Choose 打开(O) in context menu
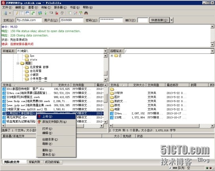Screen dimensions: 215x171 pyautogui.click(x=56, y=129)
